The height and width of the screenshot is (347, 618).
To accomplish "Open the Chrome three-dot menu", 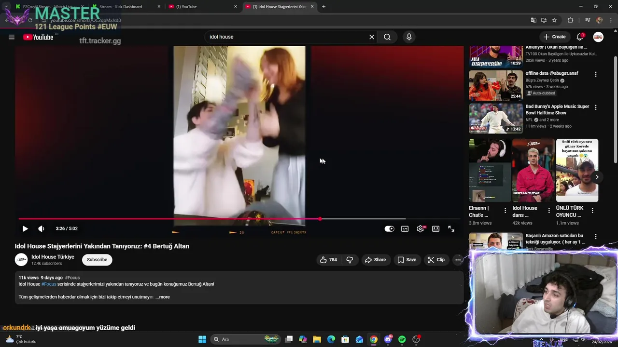I will (x=610, y=20).
